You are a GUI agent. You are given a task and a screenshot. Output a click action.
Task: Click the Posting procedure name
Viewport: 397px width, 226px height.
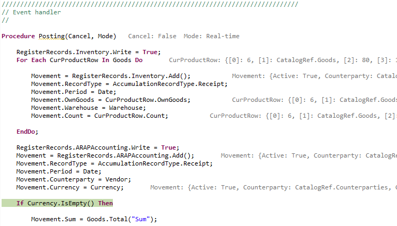[51, 36]
